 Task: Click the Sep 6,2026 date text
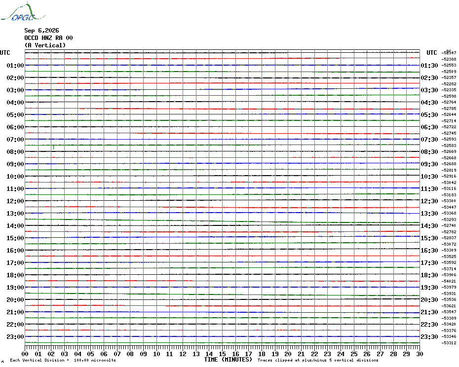(x=41, y=31)
